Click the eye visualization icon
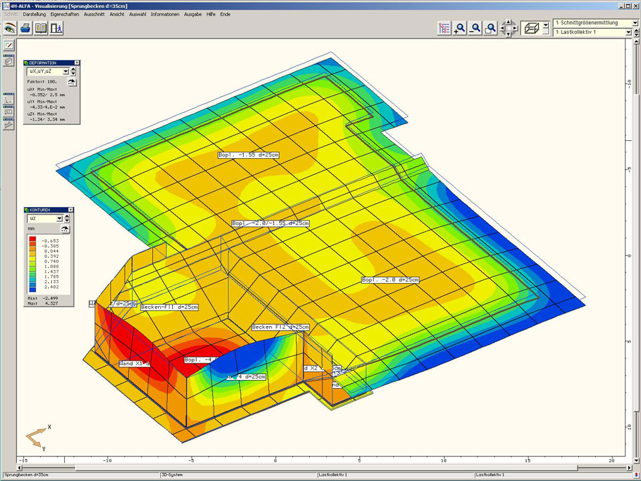Image resolution: width=641 pixels, height=481 pixels. click(x=9, y=28)
